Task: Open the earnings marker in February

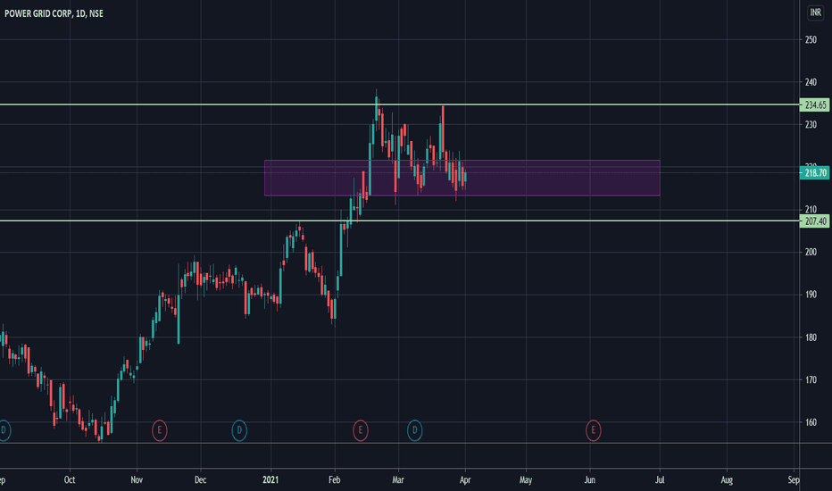Action: [361, 430]
